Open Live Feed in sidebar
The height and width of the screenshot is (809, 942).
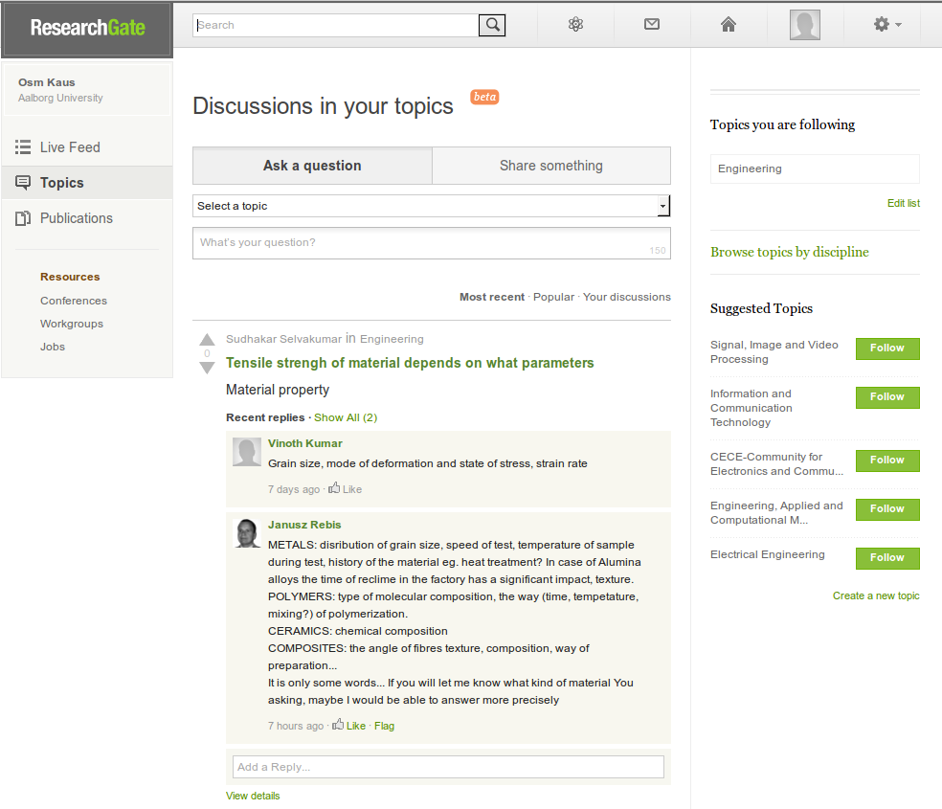[70, 147]
